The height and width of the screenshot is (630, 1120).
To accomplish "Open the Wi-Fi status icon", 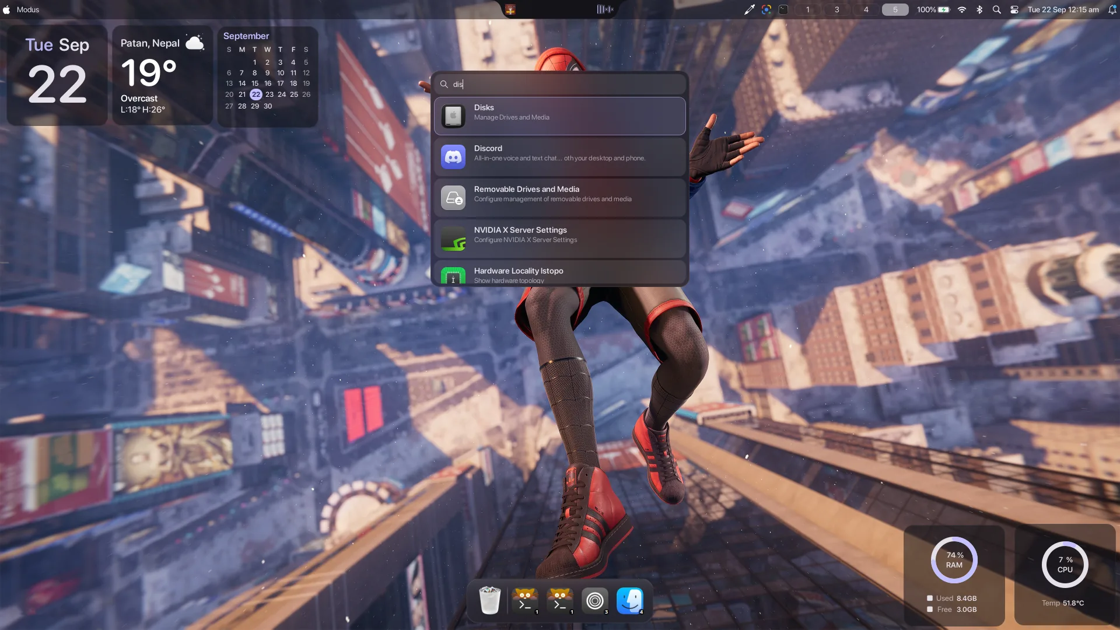I will point(962,9).
